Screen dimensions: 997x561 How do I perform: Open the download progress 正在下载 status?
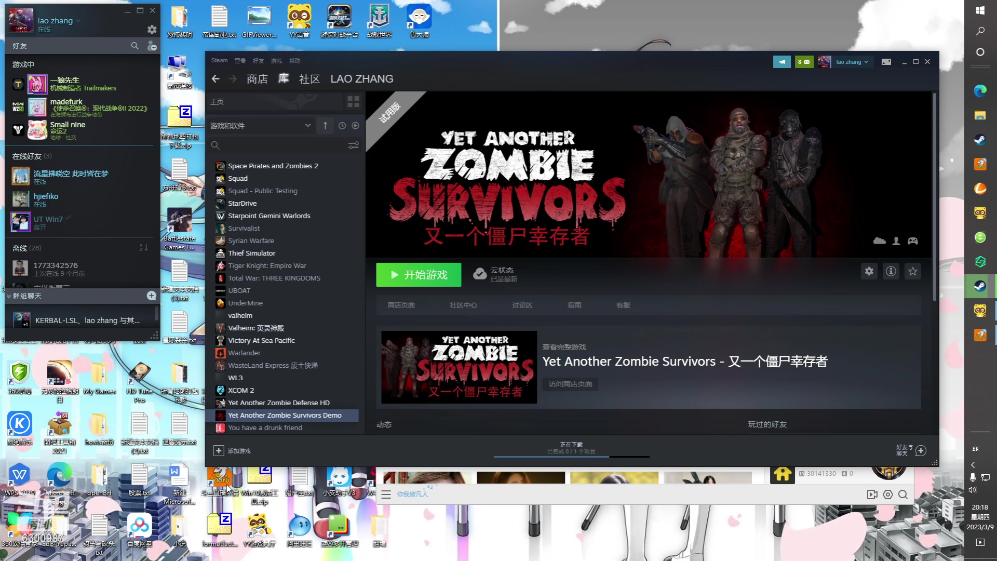tap(571, 448)
